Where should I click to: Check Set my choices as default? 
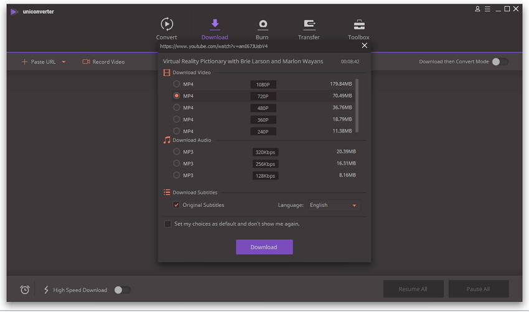(x=167, y=224)
